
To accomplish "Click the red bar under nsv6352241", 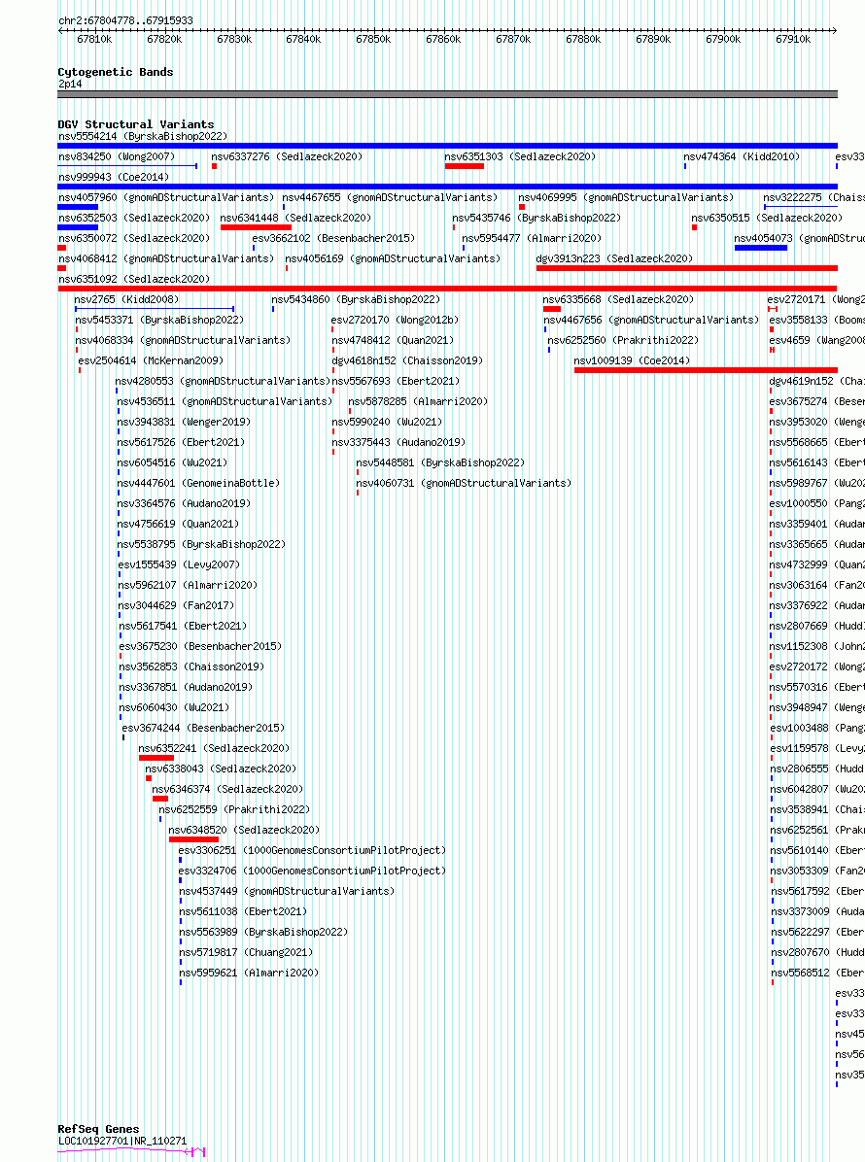I will point(156,758).
